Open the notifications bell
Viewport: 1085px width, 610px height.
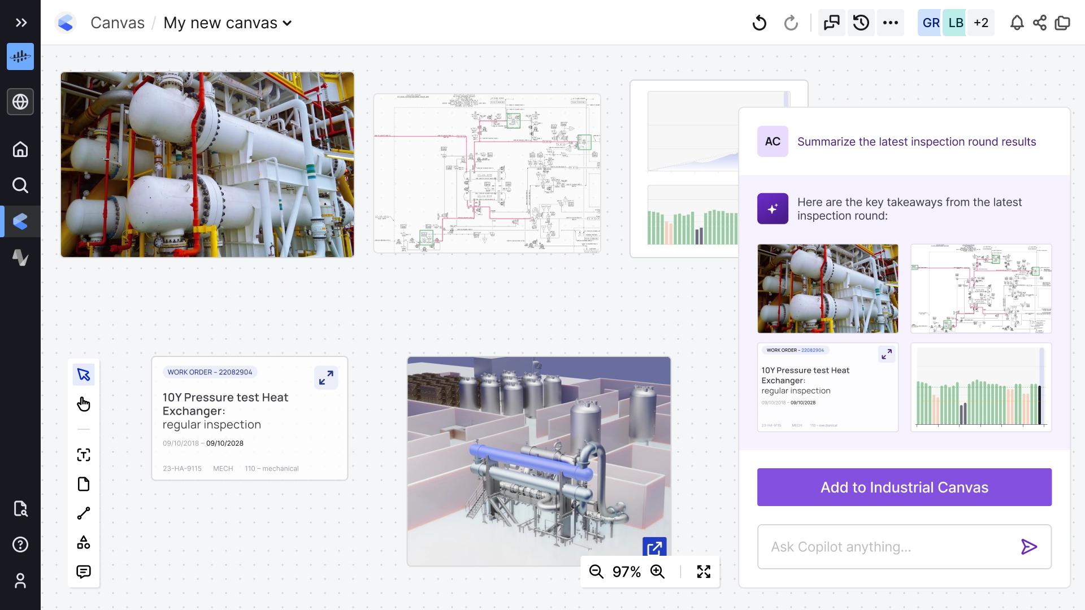tap(1017, 23)
